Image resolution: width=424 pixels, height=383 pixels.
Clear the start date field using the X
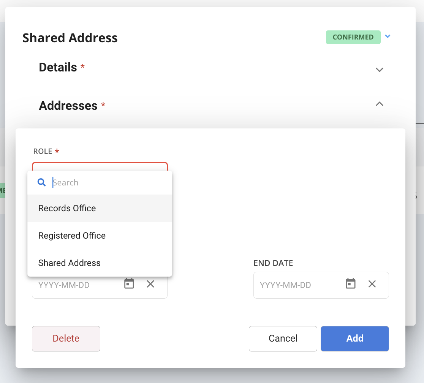tap(150, 284)
